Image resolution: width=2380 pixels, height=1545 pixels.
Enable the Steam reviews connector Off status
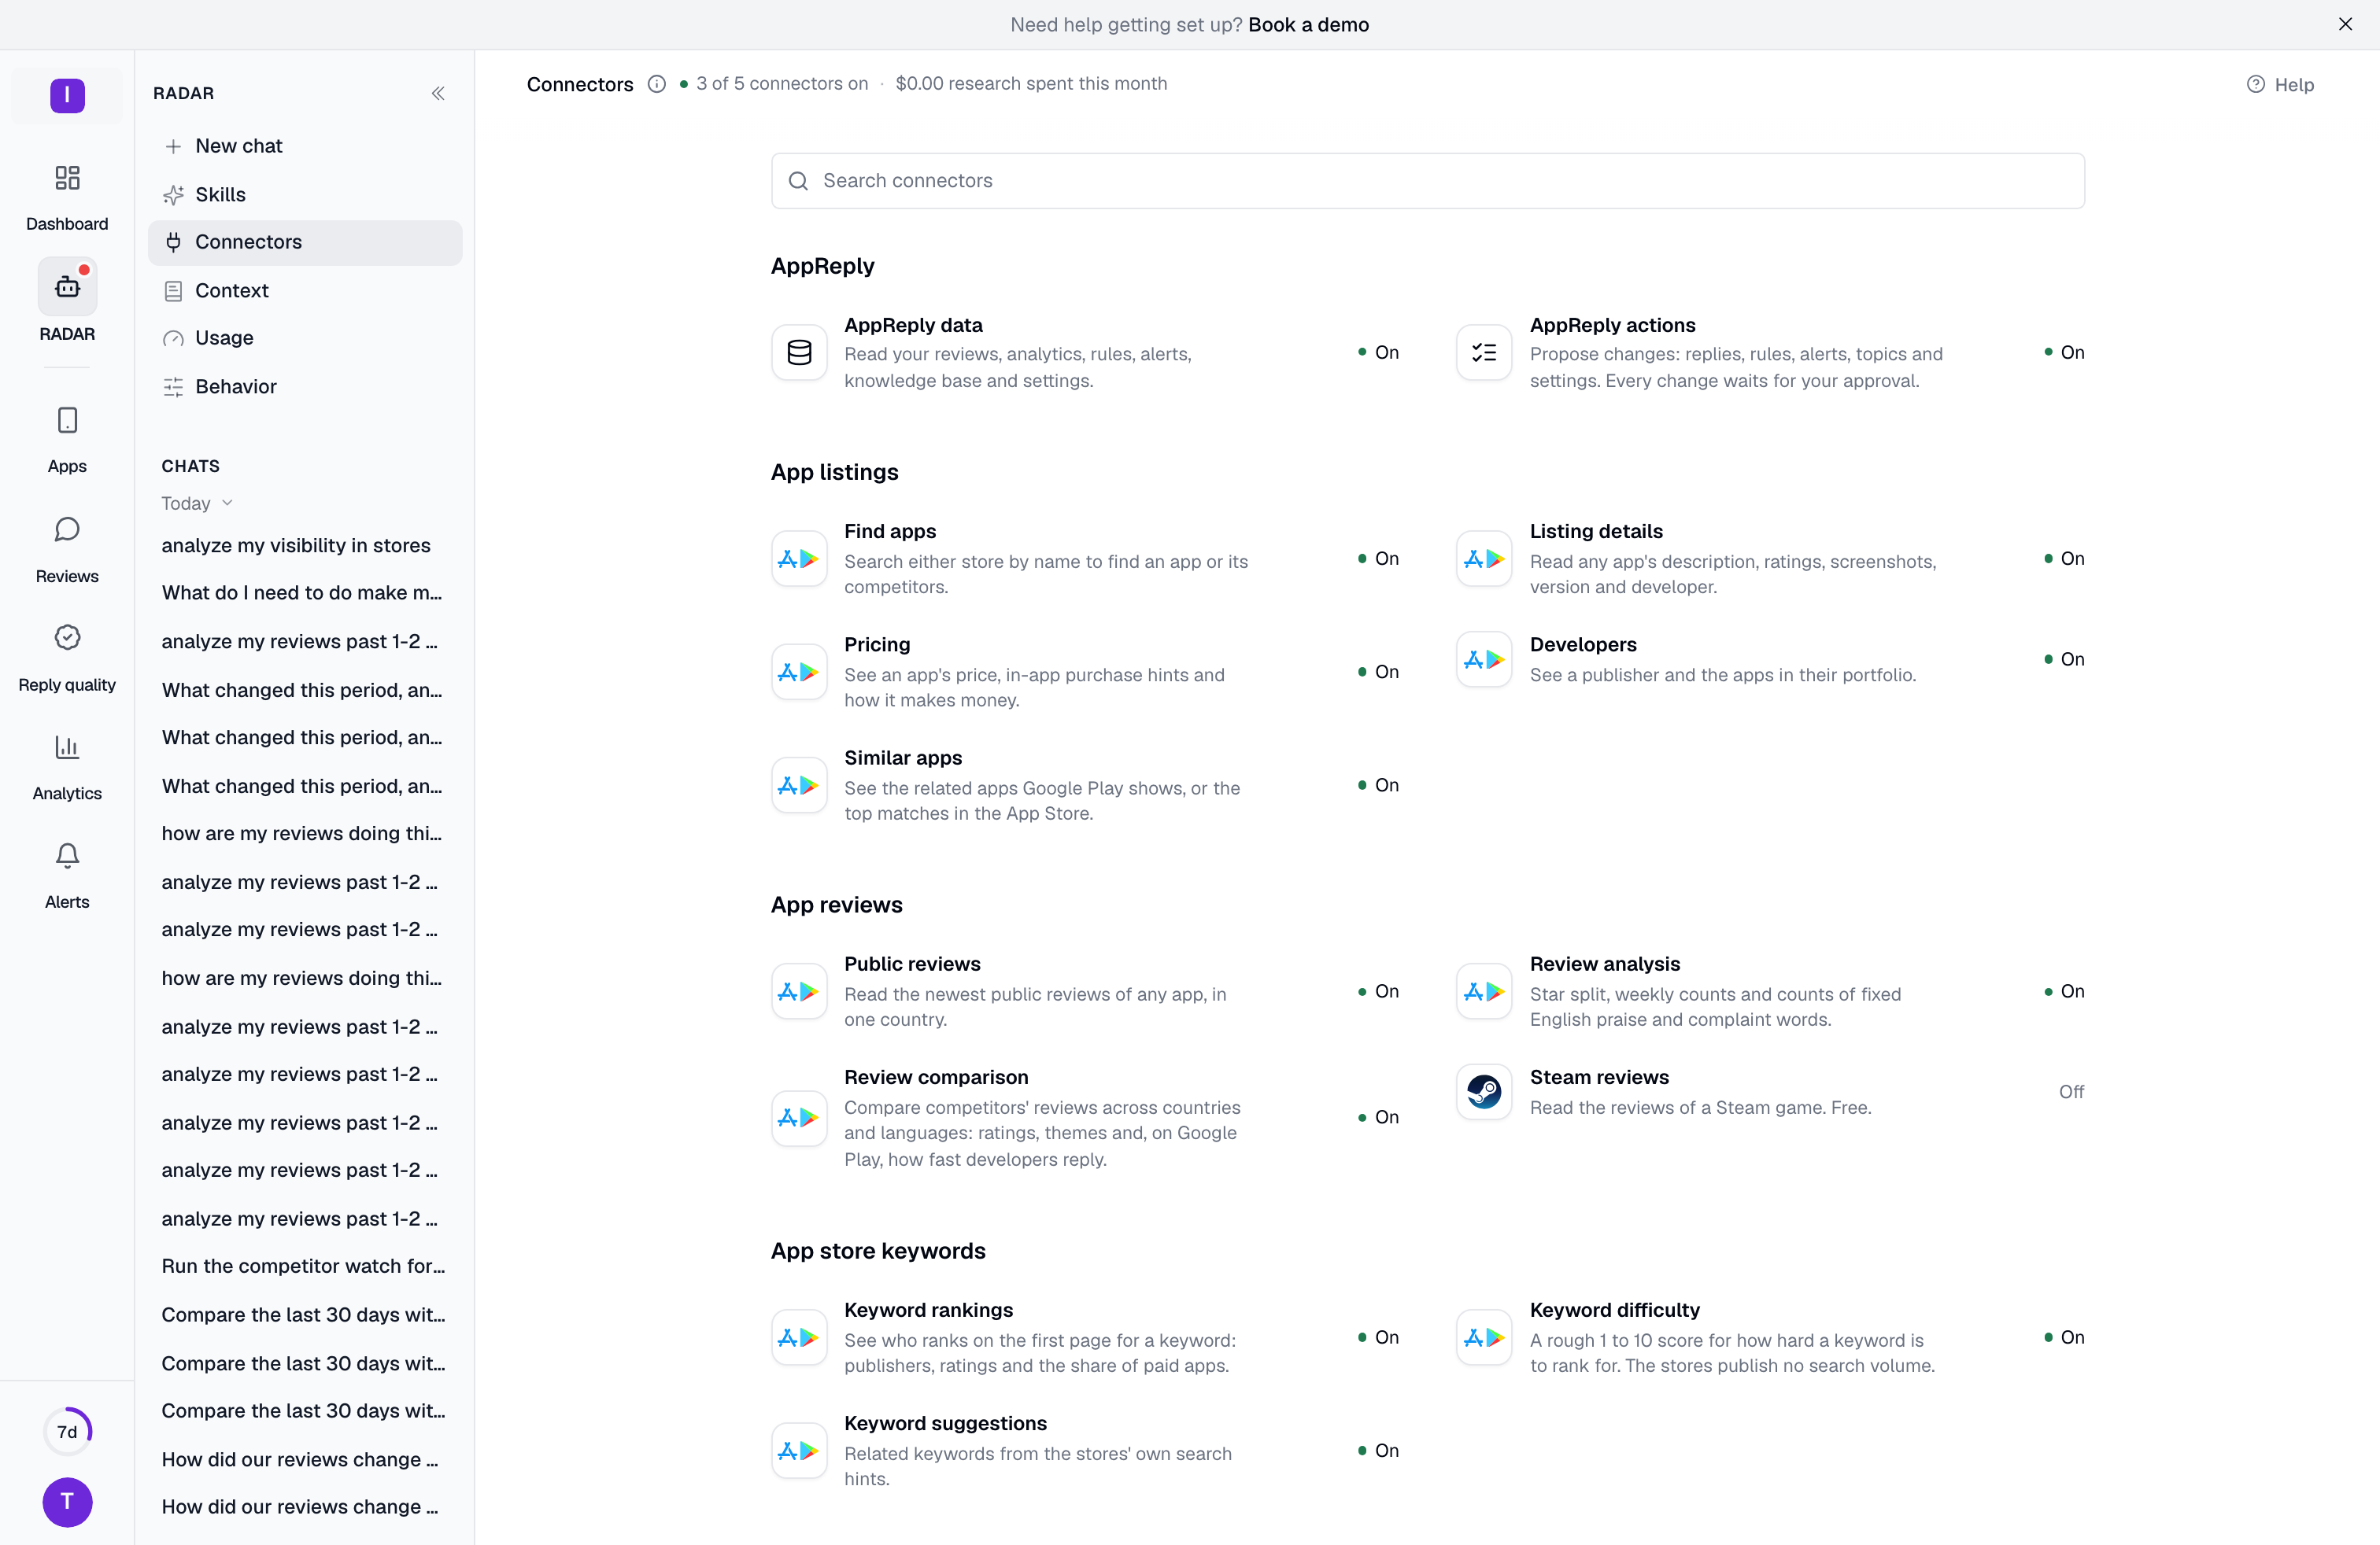[2071, 1093]
